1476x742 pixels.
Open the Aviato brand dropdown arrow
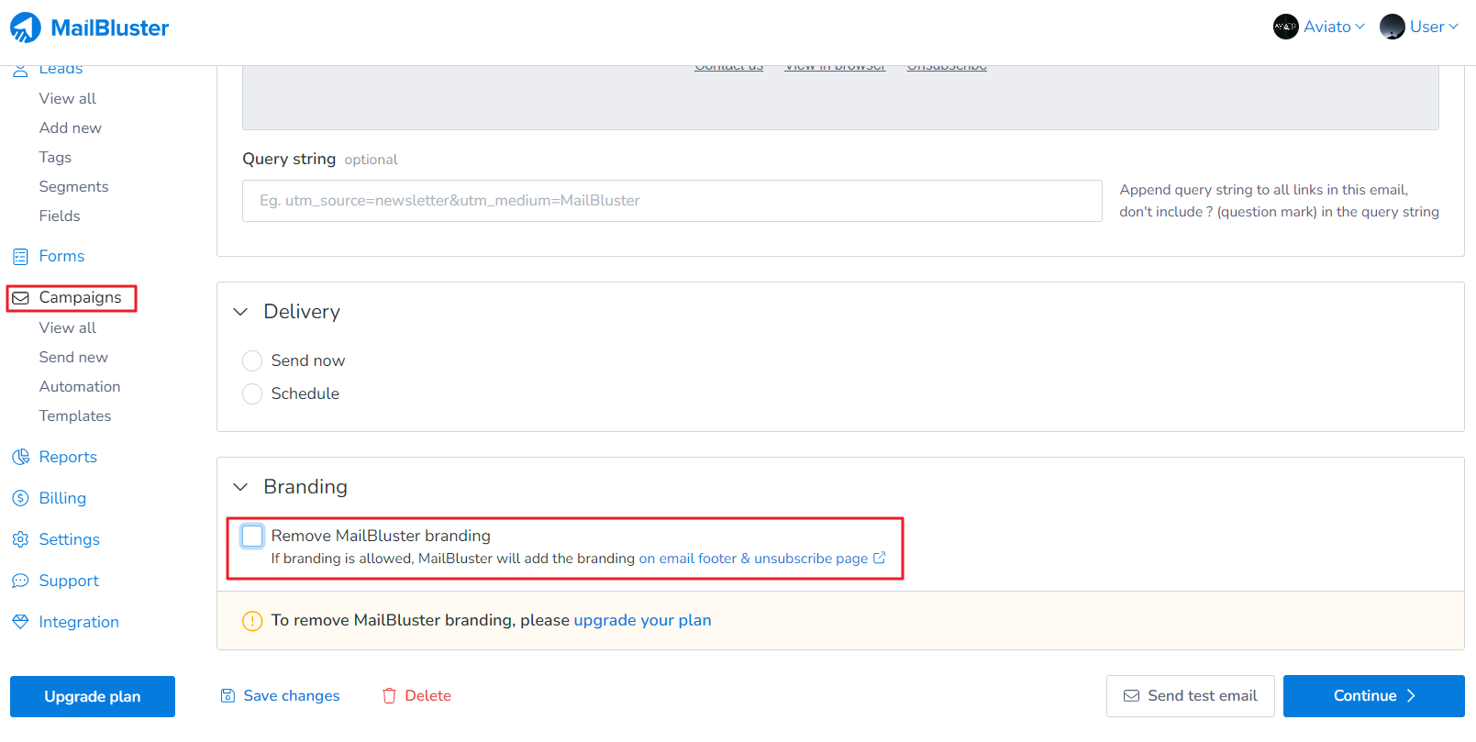tap(1359, 27)
